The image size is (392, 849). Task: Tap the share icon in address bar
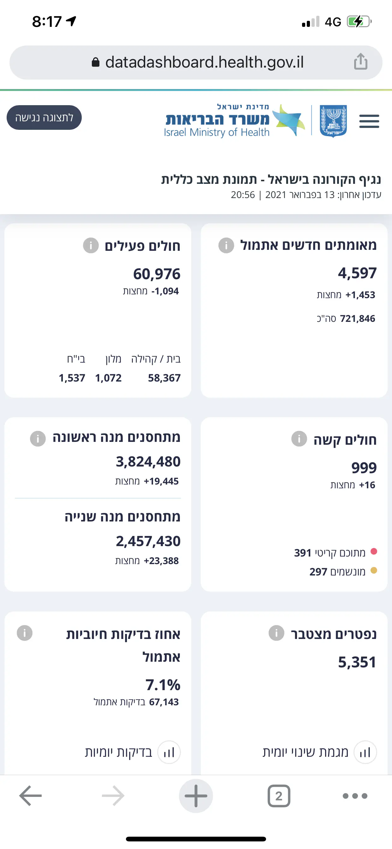360,62
